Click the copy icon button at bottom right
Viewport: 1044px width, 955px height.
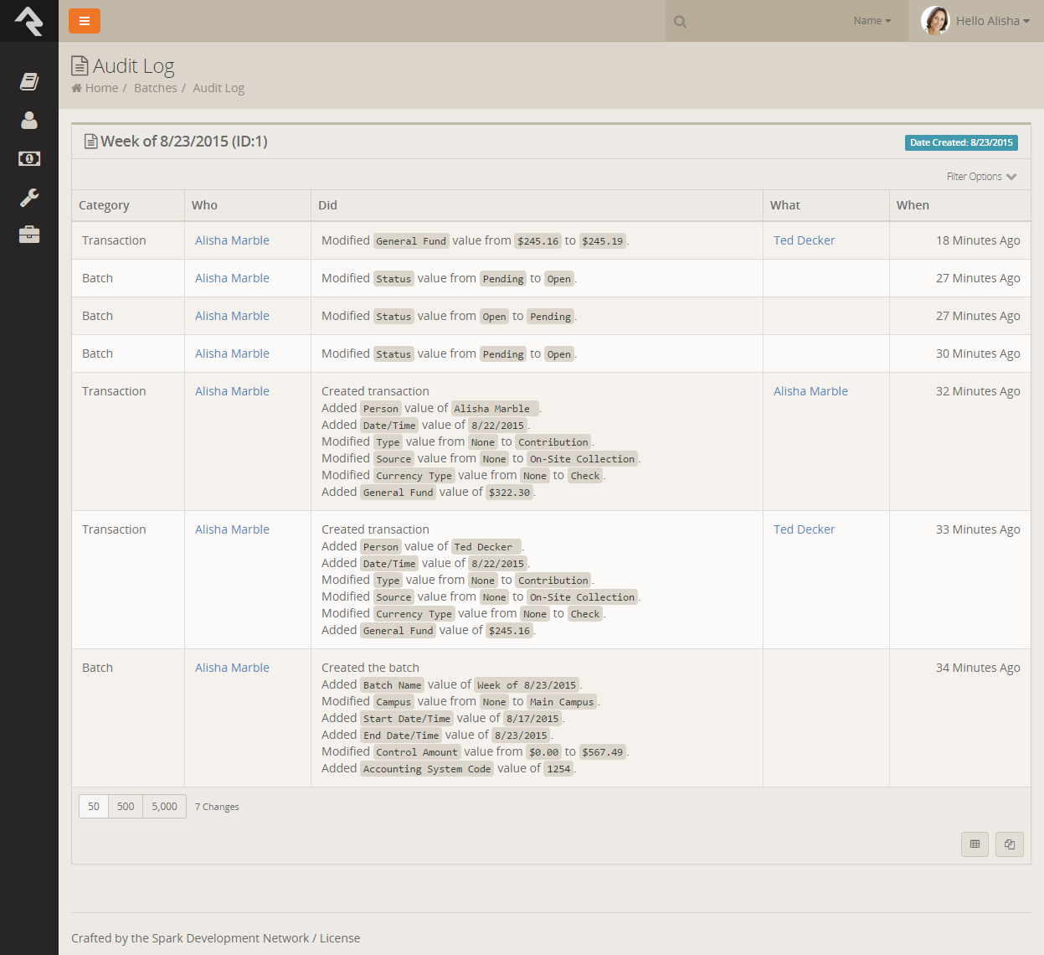click(x=1010, y=844)
